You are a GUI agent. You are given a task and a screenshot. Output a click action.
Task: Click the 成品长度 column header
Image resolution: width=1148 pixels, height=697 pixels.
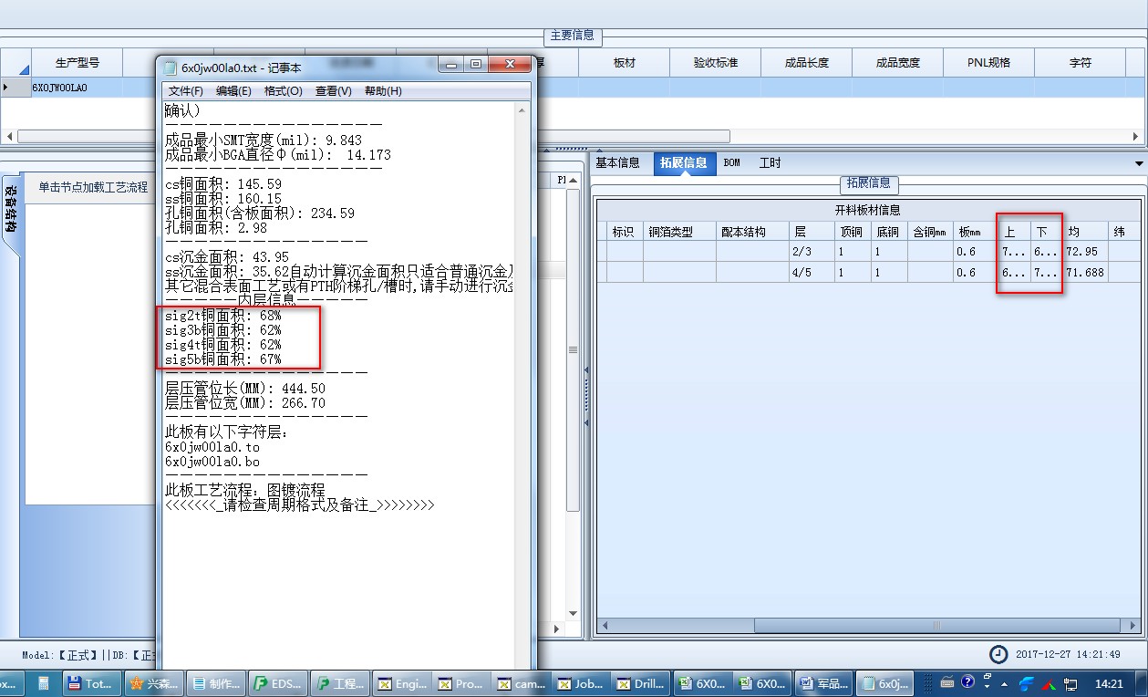coord(807,63)
